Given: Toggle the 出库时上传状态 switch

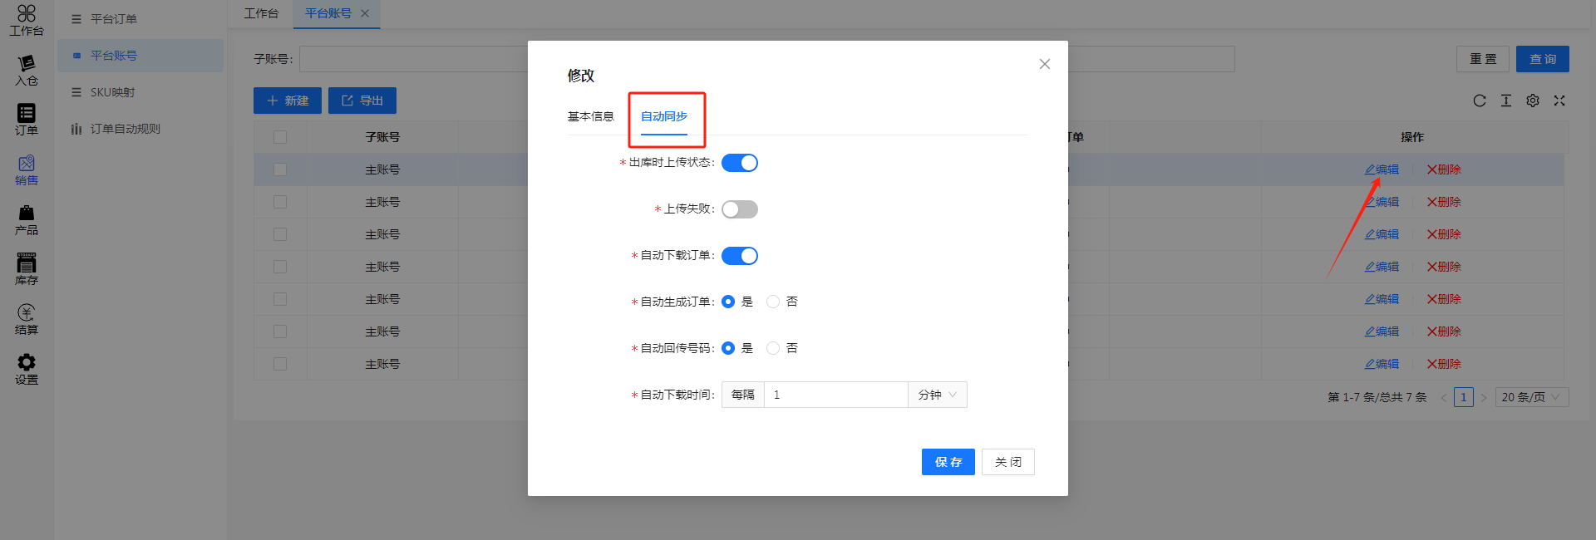Looking at the screenshot, I should click(739, 163).
